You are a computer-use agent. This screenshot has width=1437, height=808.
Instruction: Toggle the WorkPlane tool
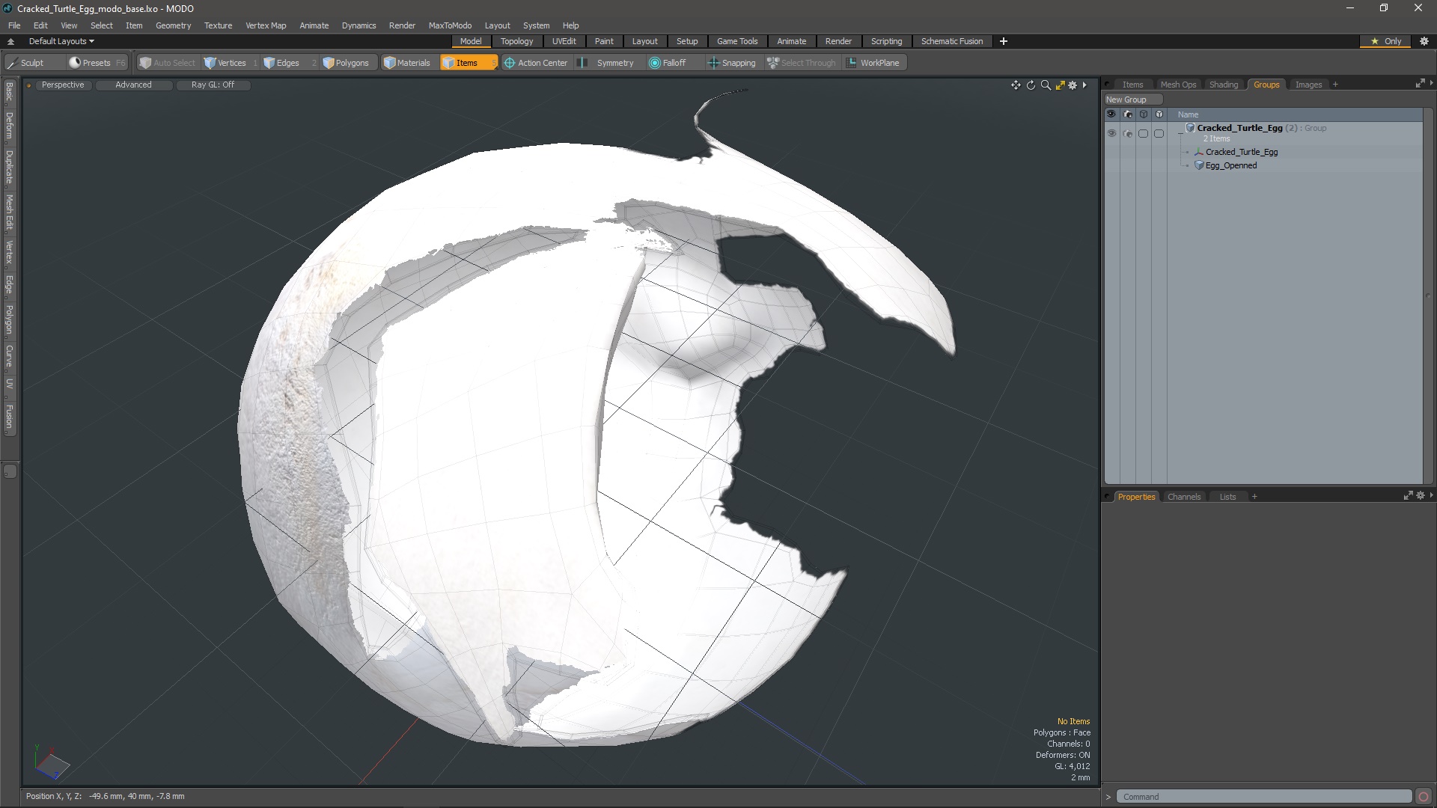pos(873,63)
